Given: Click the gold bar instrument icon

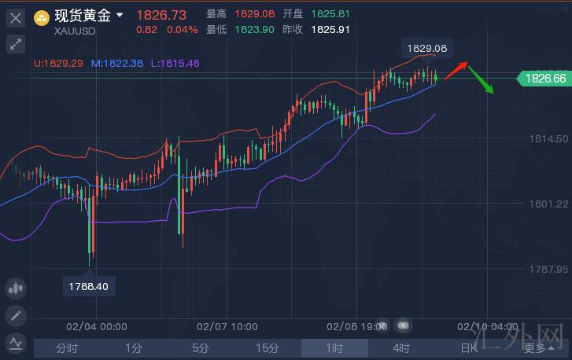Looking at the screenshot, I should click(x=42, y=17).
